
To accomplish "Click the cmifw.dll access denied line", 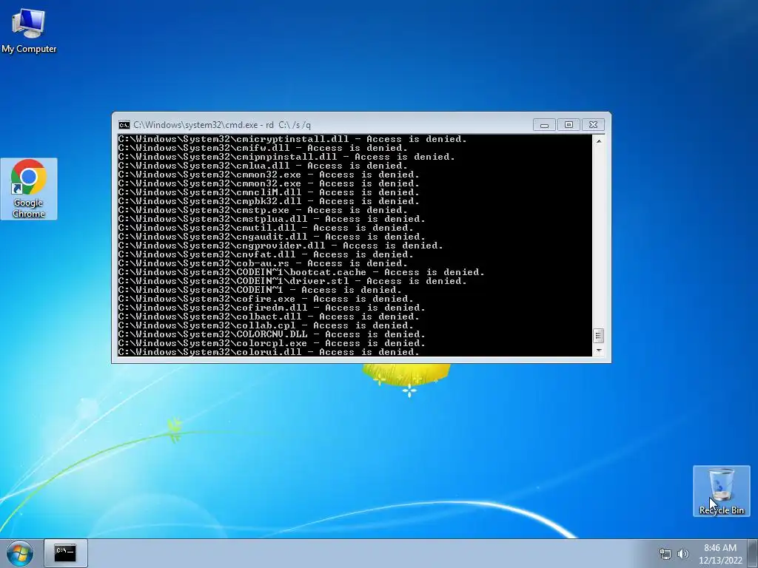I will point(263,148).
